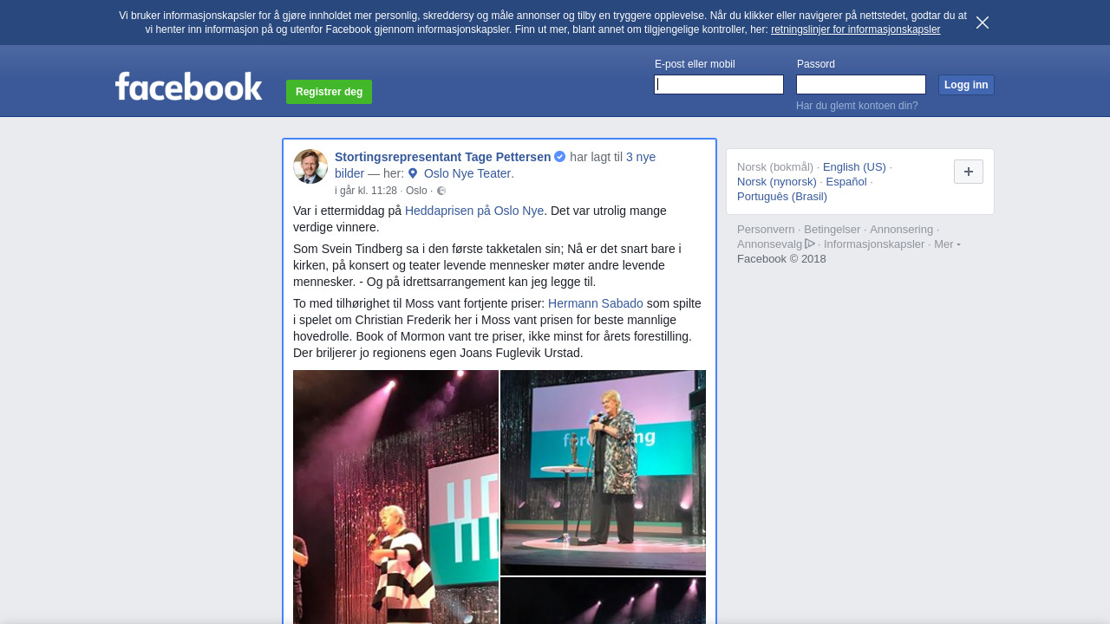Open Tage Pettersen's profile picture
Screen dimensions: 1110x624
[x=310, y=166]
